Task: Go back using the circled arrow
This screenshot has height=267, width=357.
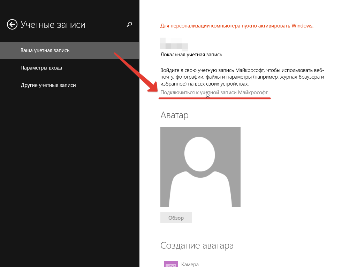Action: (x=12, y=24)
